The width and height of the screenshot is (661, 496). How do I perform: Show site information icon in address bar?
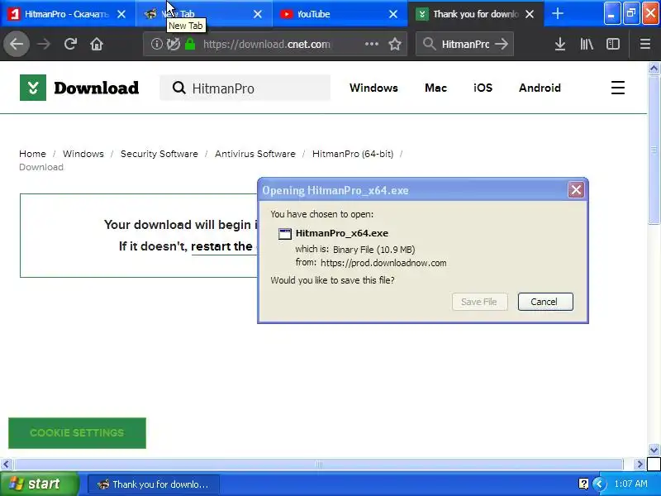156,44
